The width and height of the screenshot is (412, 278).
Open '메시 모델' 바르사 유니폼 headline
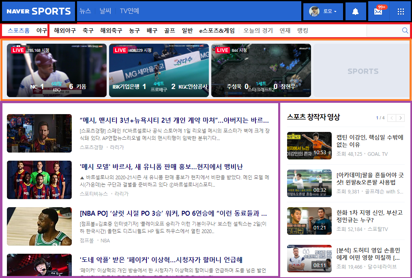(161, 167)
